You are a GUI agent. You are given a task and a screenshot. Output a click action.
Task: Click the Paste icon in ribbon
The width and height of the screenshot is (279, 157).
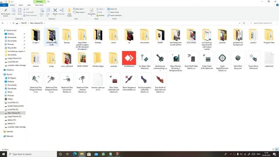point(20,10)
